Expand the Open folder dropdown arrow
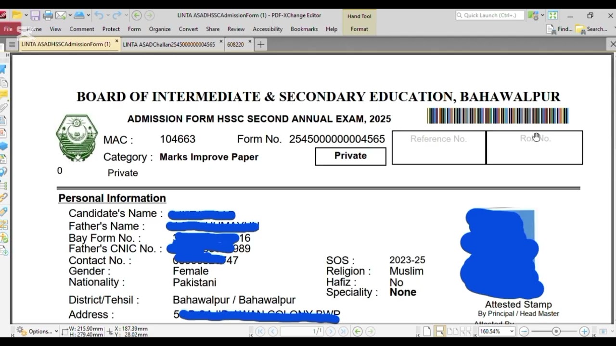Image resolution: width=616 pixels, height=346 pixels. 26,15
